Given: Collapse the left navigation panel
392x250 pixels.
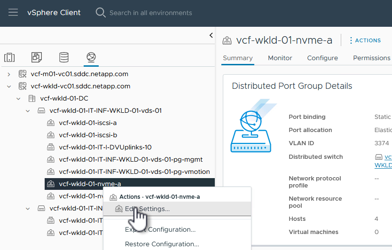Looking at the screenshot, I should (x=211, y=35).
